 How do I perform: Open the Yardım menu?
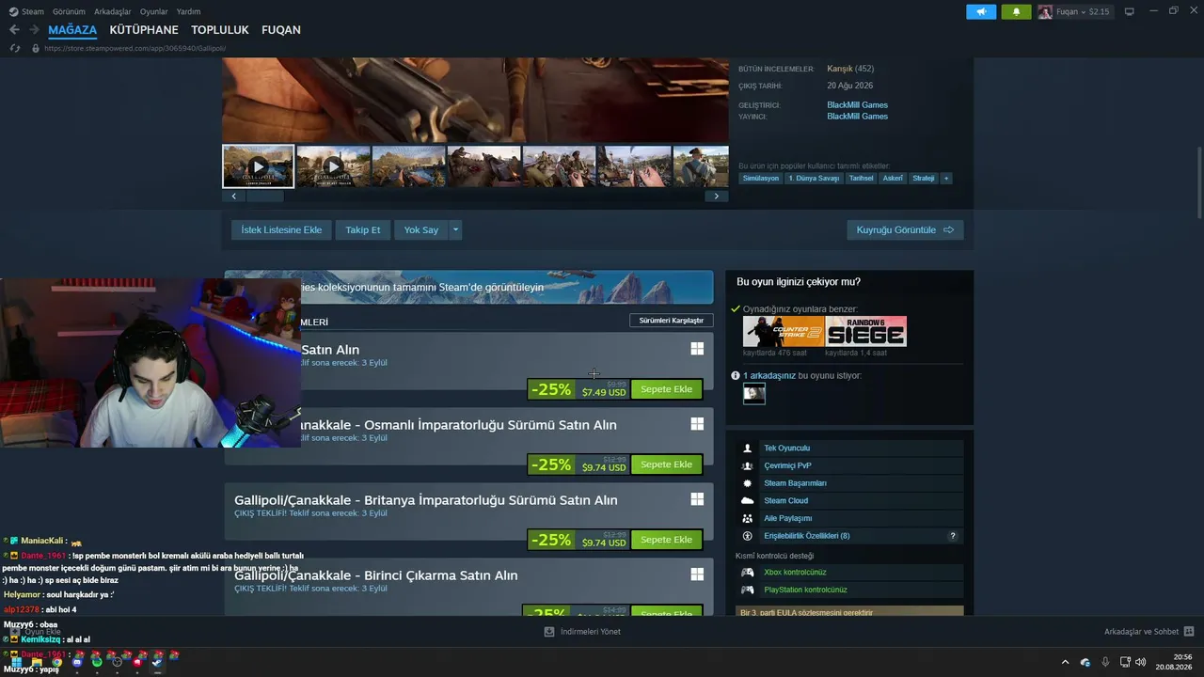tap(188, 11)
